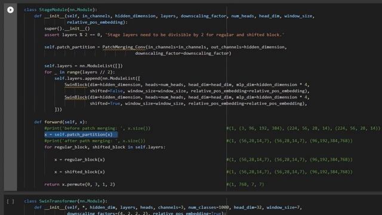This screenshot has width=382, height=215.
Task: Click 'def forward(self, x):' line
Action: pos(61,122)
